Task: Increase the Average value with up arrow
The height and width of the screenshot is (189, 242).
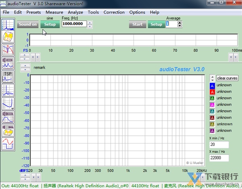Action: [179, 23]
